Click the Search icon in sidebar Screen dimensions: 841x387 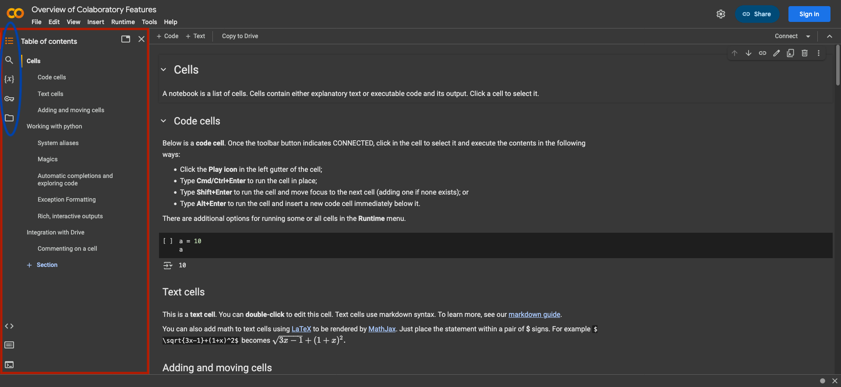tap(9, 60)
